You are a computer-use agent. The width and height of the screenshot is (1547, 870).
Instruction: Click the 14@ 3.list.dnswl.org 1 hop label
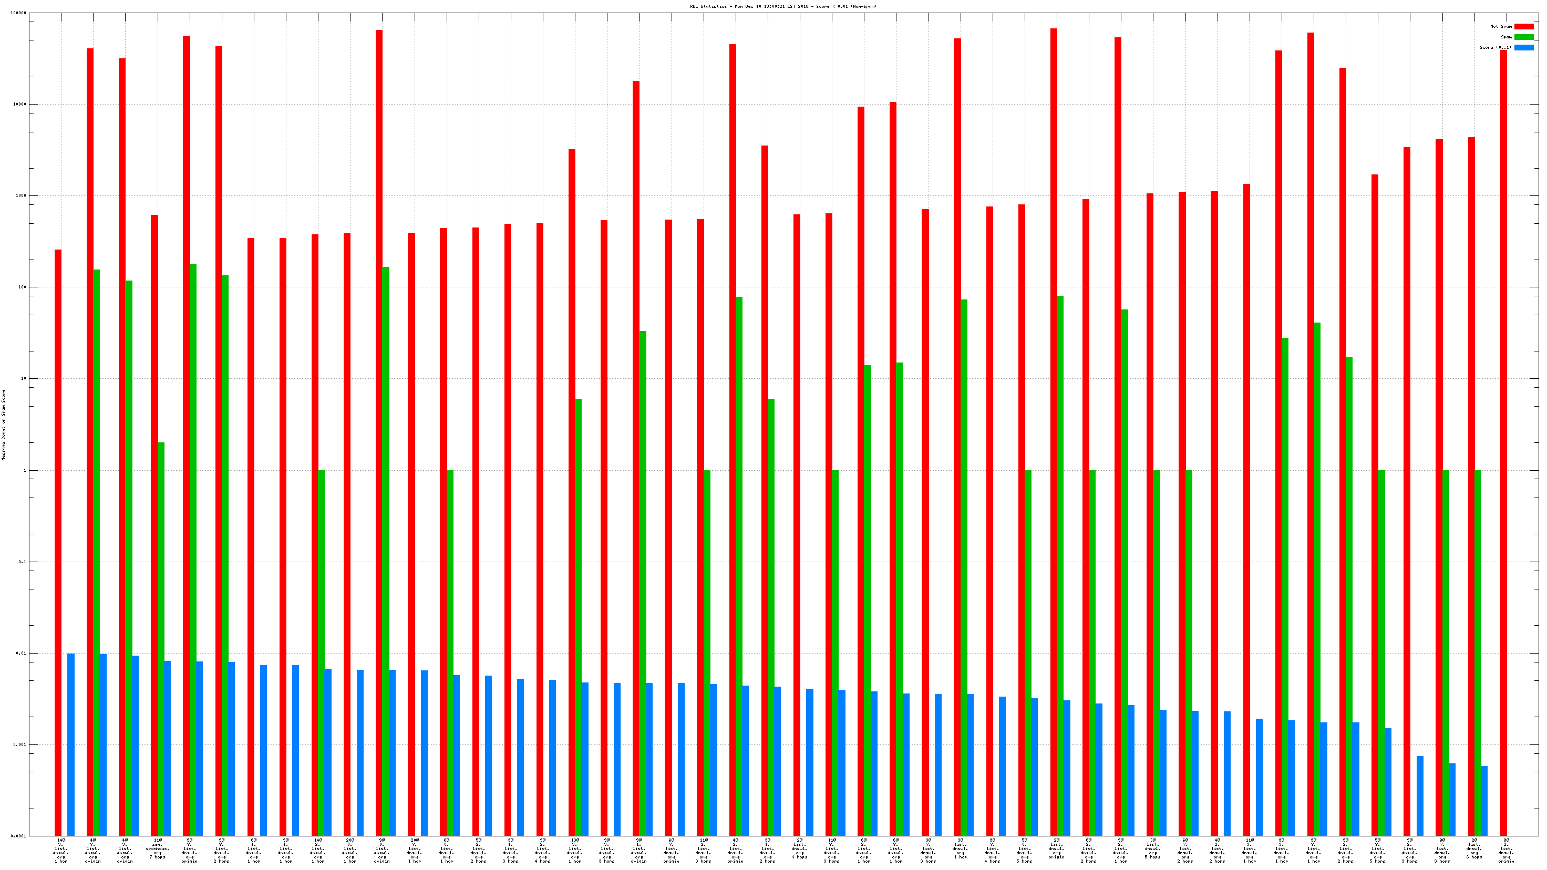pyautogui.click(x=60, y=850)
